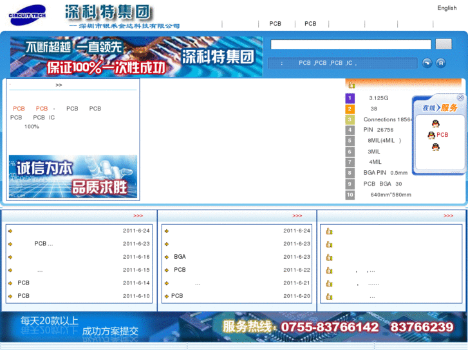Open the '>>' more link in company intro panel
Screen dimensions: 468x350
[59, 85]
